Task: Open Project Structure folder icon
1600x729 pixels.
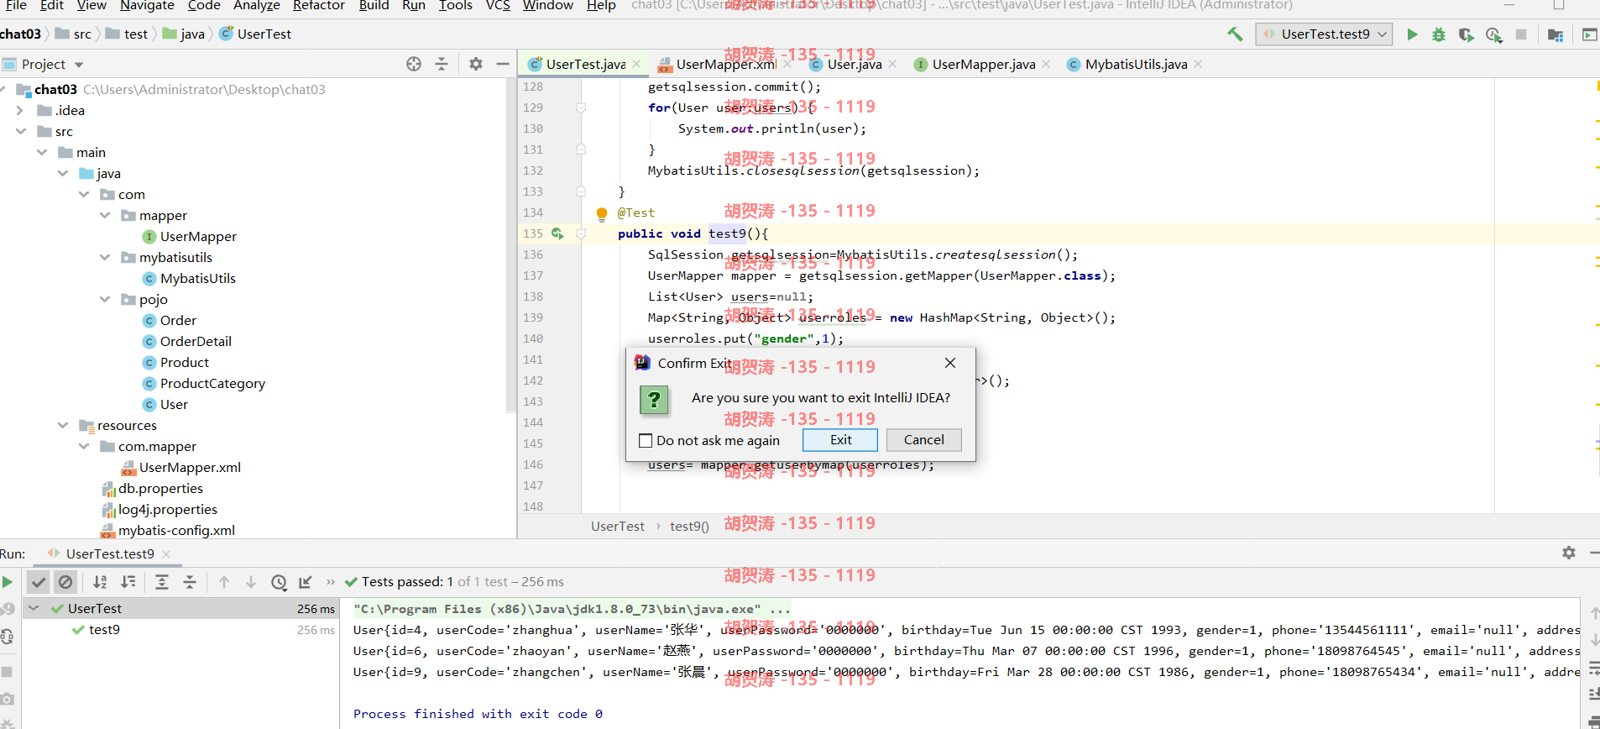Action: (x=1555, y=34)
